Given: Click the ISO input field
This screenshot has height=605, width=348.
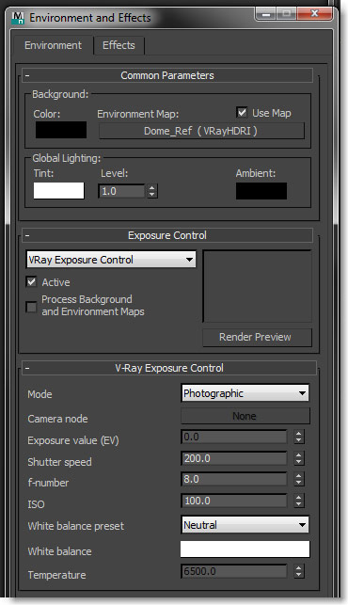Looking at the screenshot, I should [x=234, y=501].
